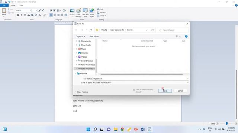Viewport: 238px width, 133px height.
Task: Insert Date and time in WordPad
Action: point(85,13)
